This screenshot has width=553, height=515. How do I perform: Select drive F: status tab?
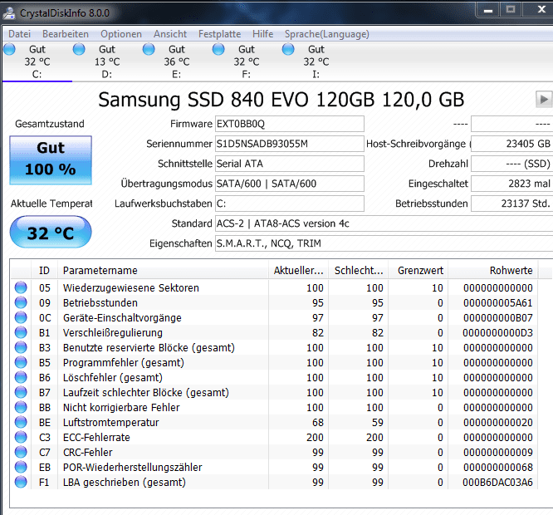click(x=246, y=61)
